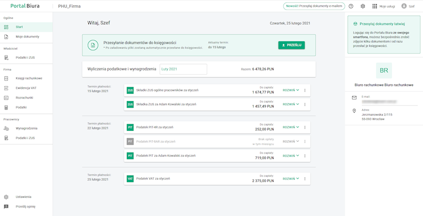This screenshot has height=216, width=423.
Task: Click the 1 674,77 PLN amount
Action: coord(263,92)
